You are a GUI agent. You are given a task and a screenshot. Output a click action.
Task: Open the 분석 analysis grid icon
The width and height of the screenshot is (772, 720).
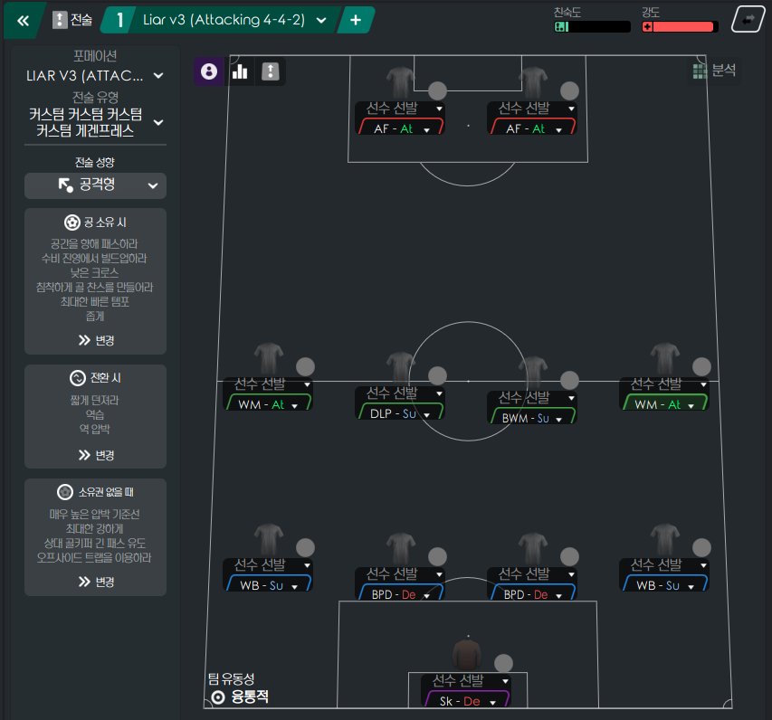[x=699, y=71]
